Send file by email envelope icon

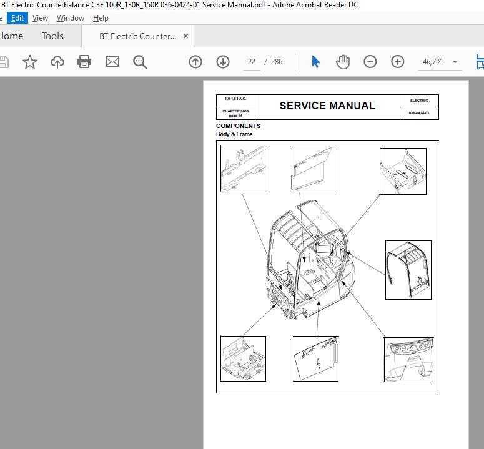(x=112, y=62)
